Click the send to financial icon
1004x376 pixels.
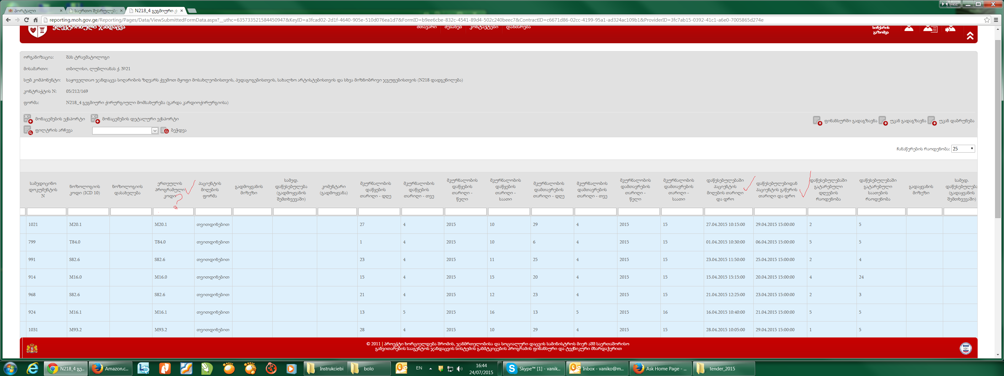(817, 121)
